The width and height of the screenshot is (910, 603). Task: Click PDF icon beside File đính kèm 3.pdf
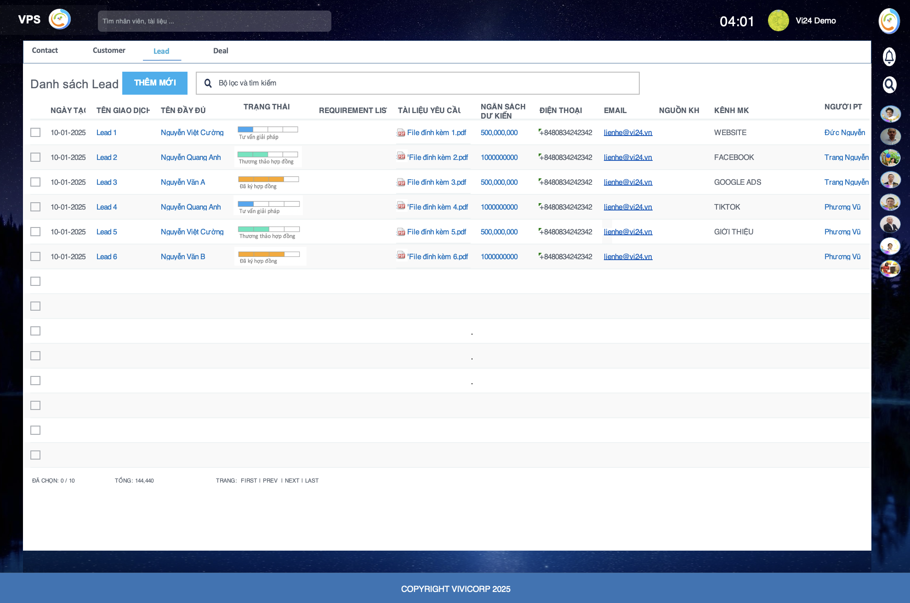(x=401, y=182)
